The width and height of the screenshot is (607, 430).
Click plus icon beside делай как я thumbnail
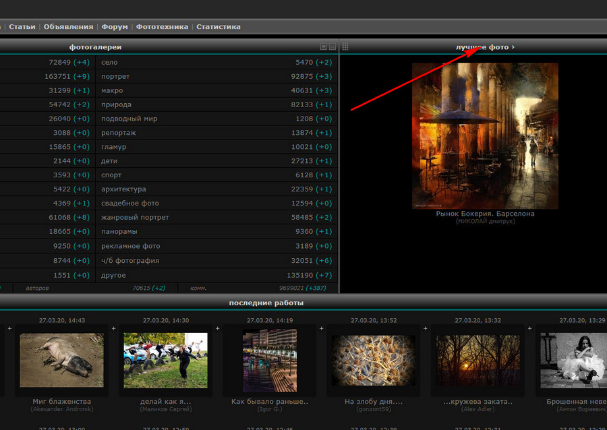pos(113,329)
